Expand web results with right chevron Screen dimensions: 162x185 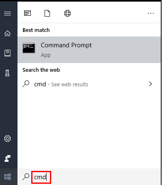pyautogui.click(x=151, y=84)
